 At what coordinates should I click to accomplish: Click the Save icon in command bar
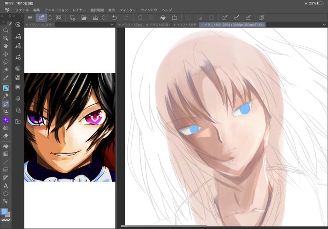click(x=96, y=17)
